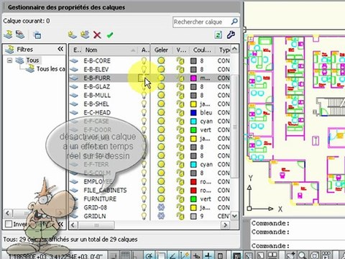The image size is (345, 259).
Task: Click the lock icon of the E-C-HEAD layer
Action: pyautogui.click(x=180, y=112)
